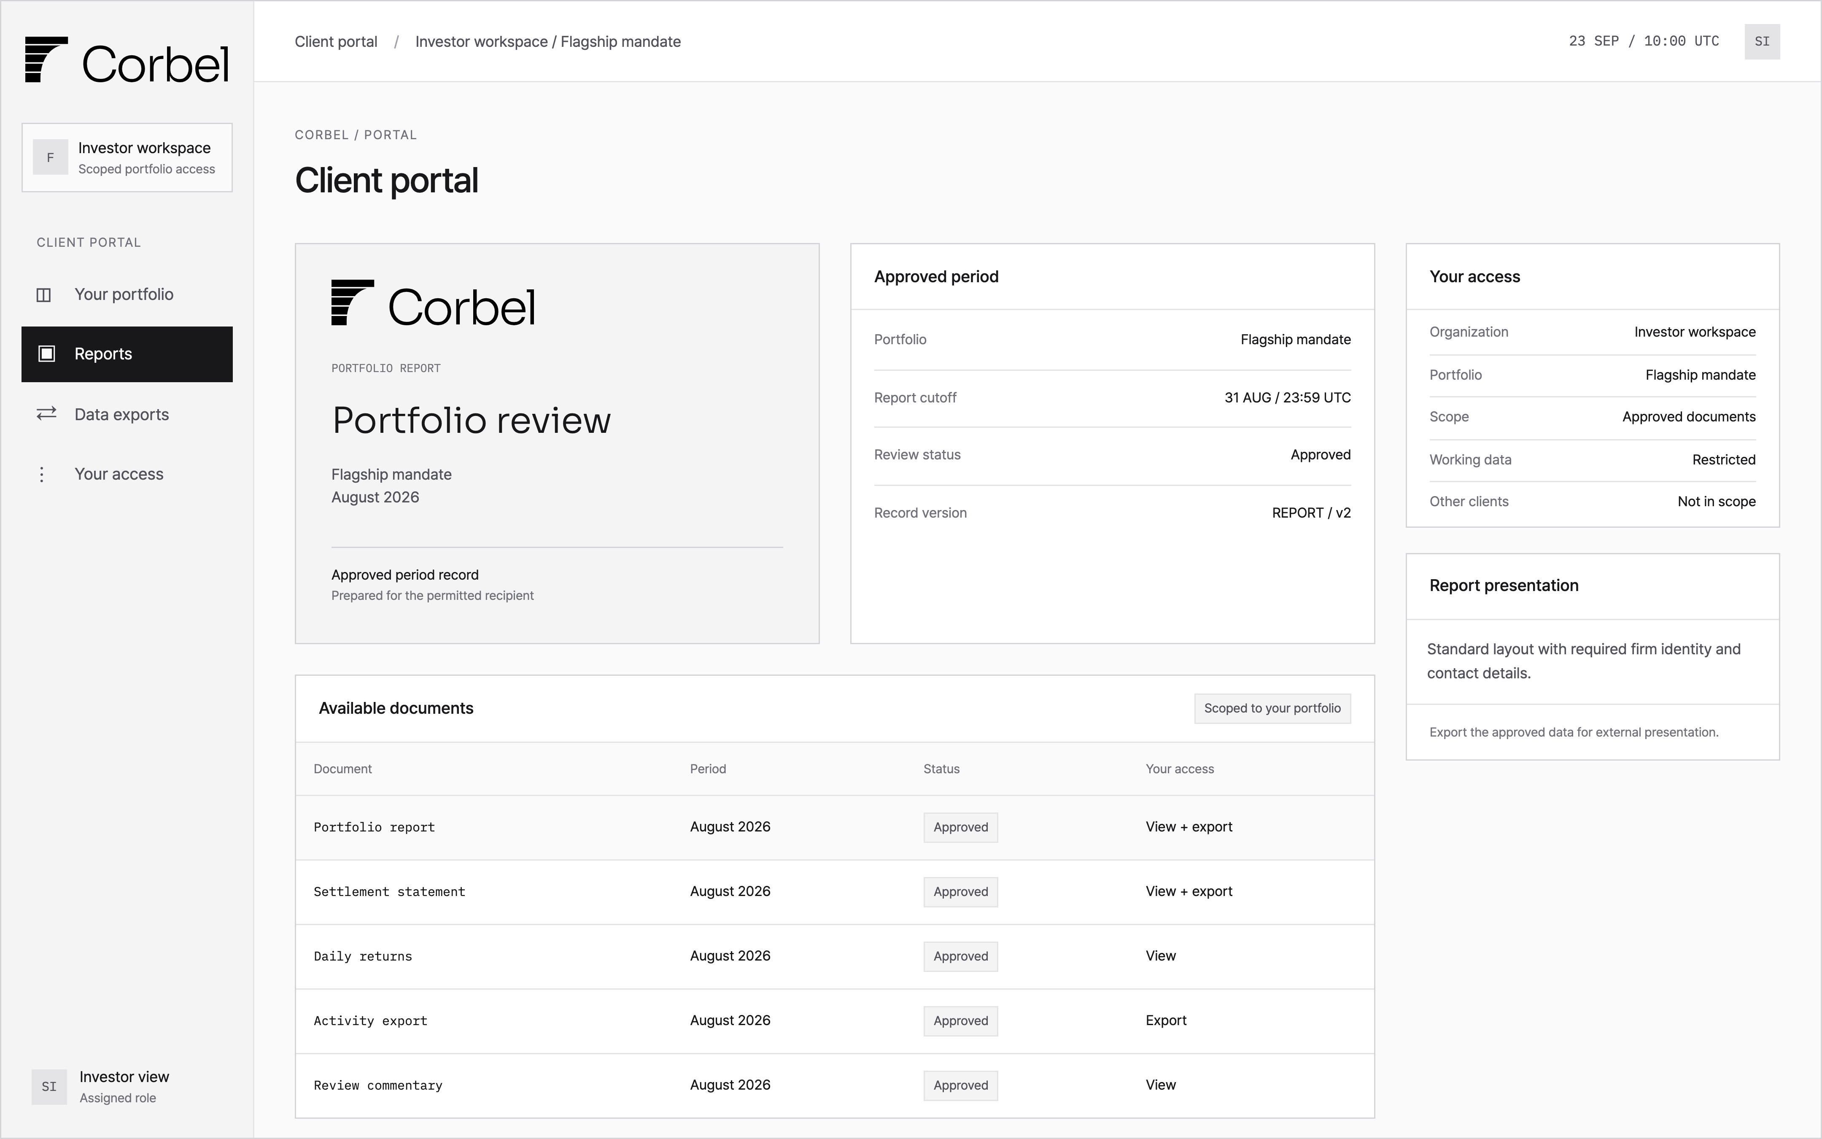Click Approved status for Daily returns
The height and width of the screenshot is (1139, 1822).
(x=961, y=957)
